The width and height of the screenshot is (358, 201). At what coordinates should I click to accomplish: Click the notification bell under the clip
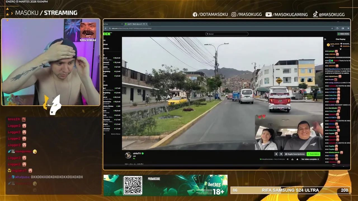click(276, 154)
